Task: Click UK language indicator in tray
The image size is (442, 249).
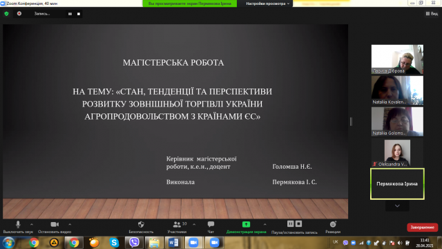Action: pyautogui.click(x=335, y=242)
